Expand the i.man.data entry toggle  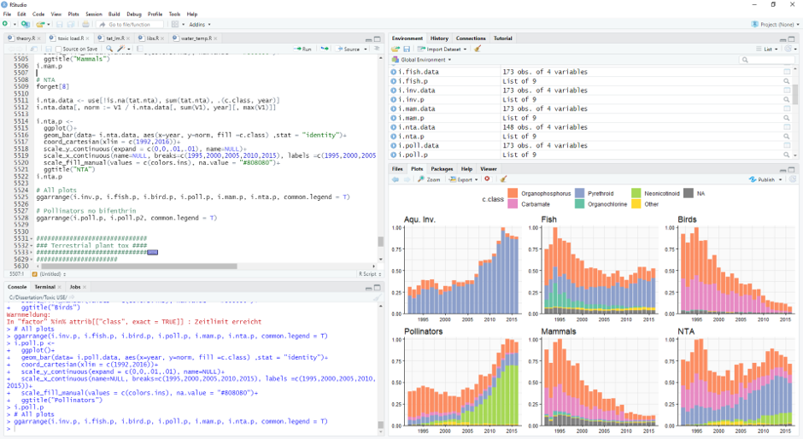[393, 108]
